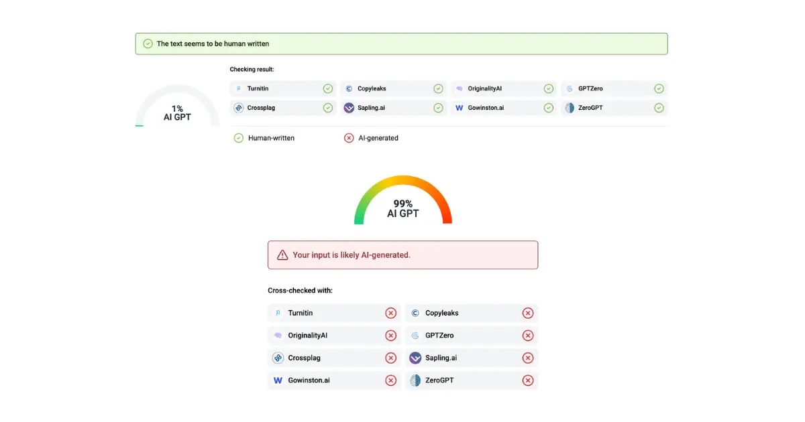Click Copyleaks logo in Cross-checked list
Screen dimensions: 805x422
[x=415, y=313]
